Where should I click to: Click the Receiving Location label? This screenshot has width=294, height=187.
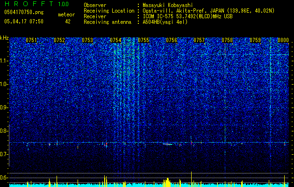click(x=109, y=11)
